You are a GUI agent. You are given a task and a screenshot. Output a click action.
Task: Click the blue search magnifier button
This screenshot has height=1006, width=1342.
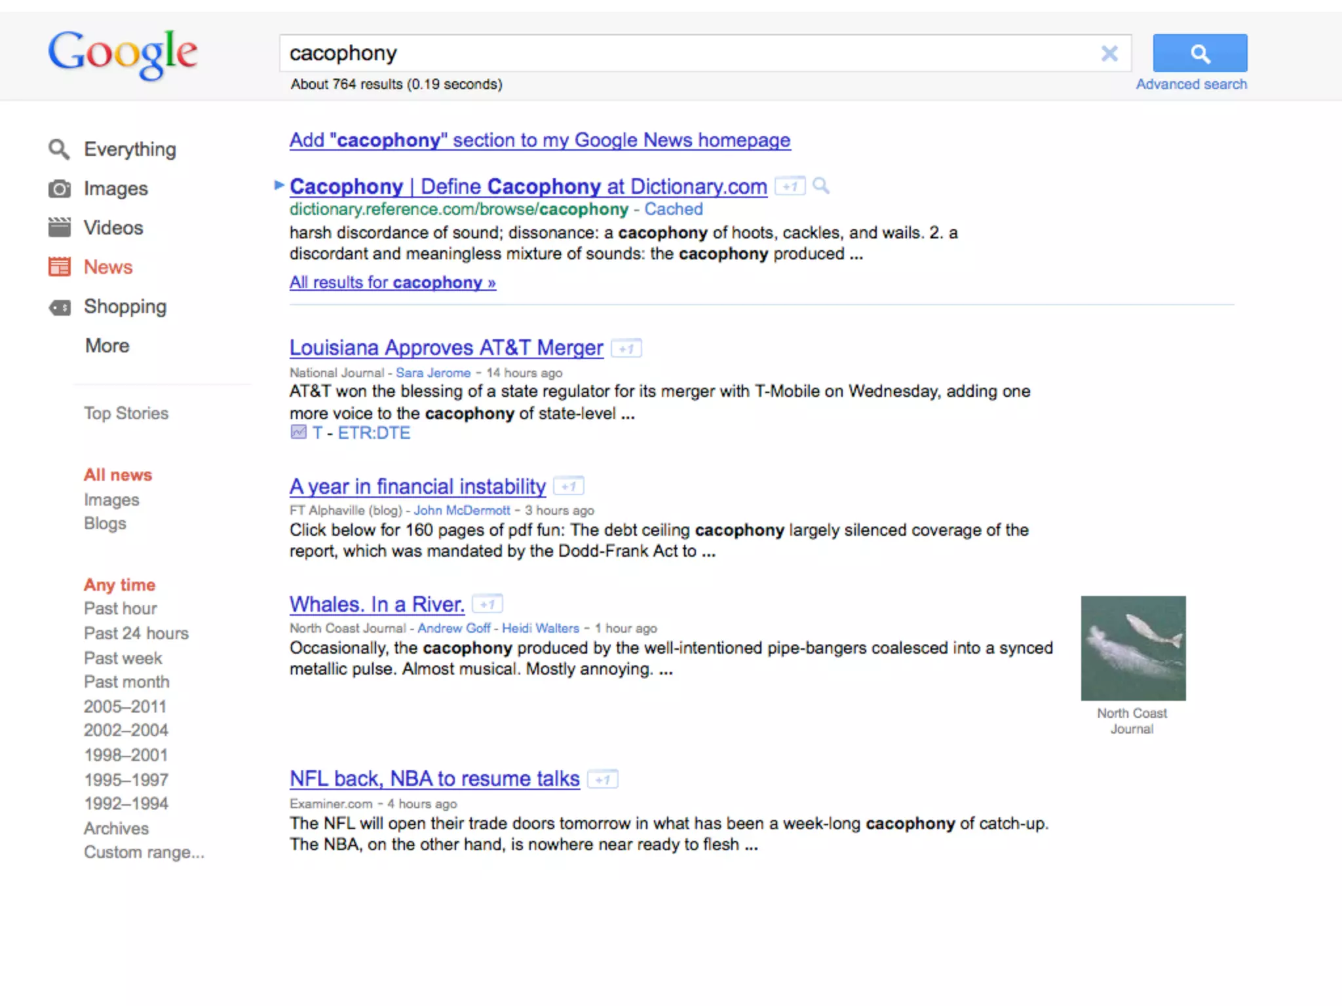pyautogui.click(x=1199, y=53)
